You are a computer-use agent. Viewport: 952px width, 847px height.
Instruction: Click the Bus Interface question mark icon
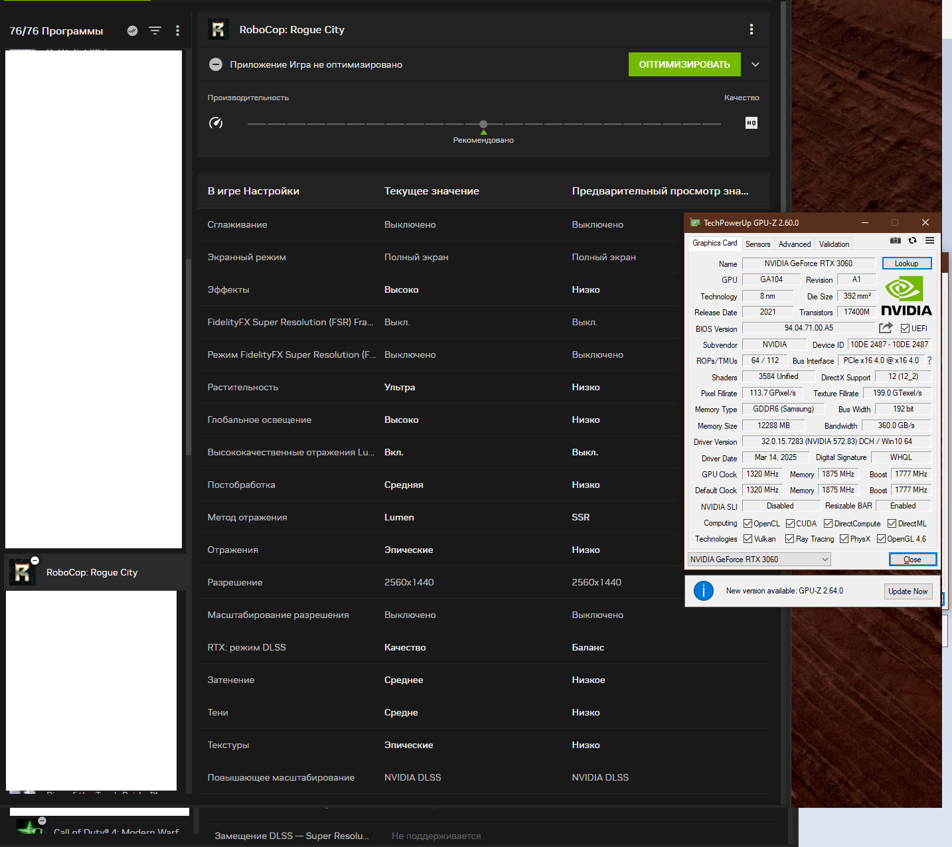click(929, 360)
